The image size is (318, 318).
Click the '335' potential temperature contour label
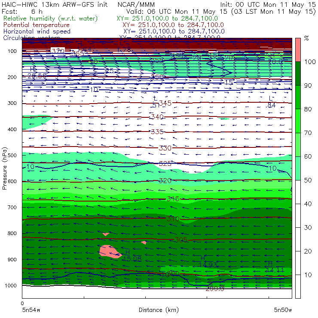[157, 132]
